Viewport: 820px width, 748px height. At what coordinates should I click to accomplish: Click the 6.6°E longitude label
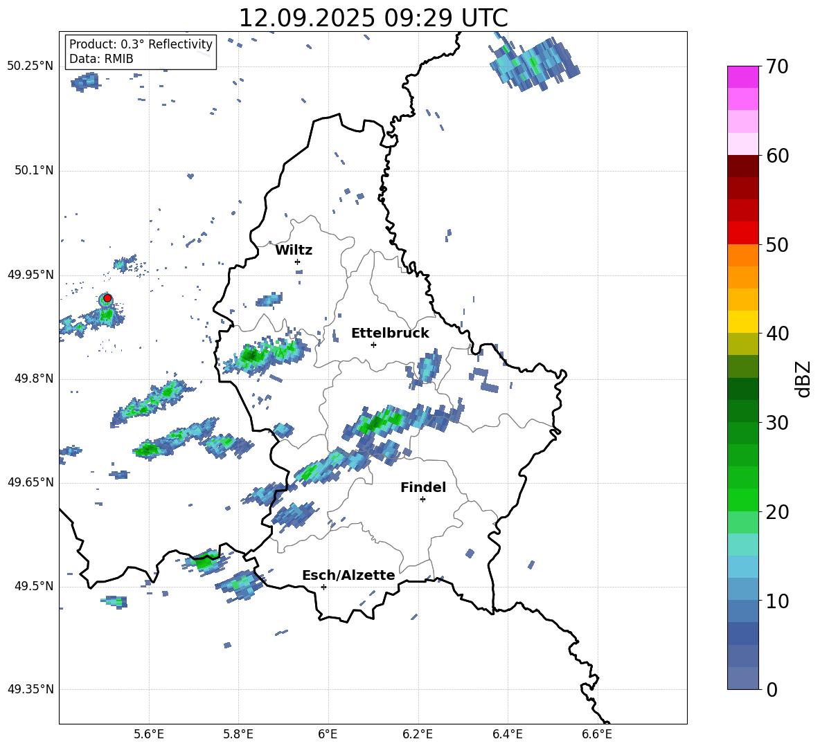point(597,734)
